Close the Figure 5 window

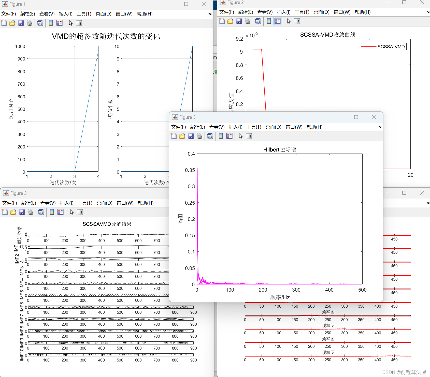click(374, 117)
